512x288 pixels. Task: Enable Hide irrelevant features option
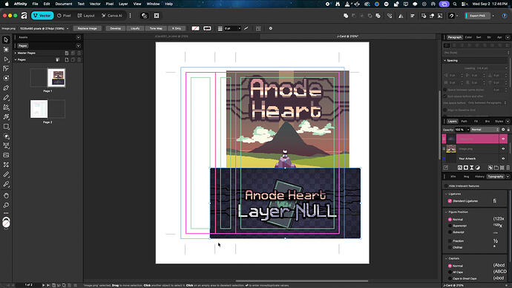coord(446,186)
